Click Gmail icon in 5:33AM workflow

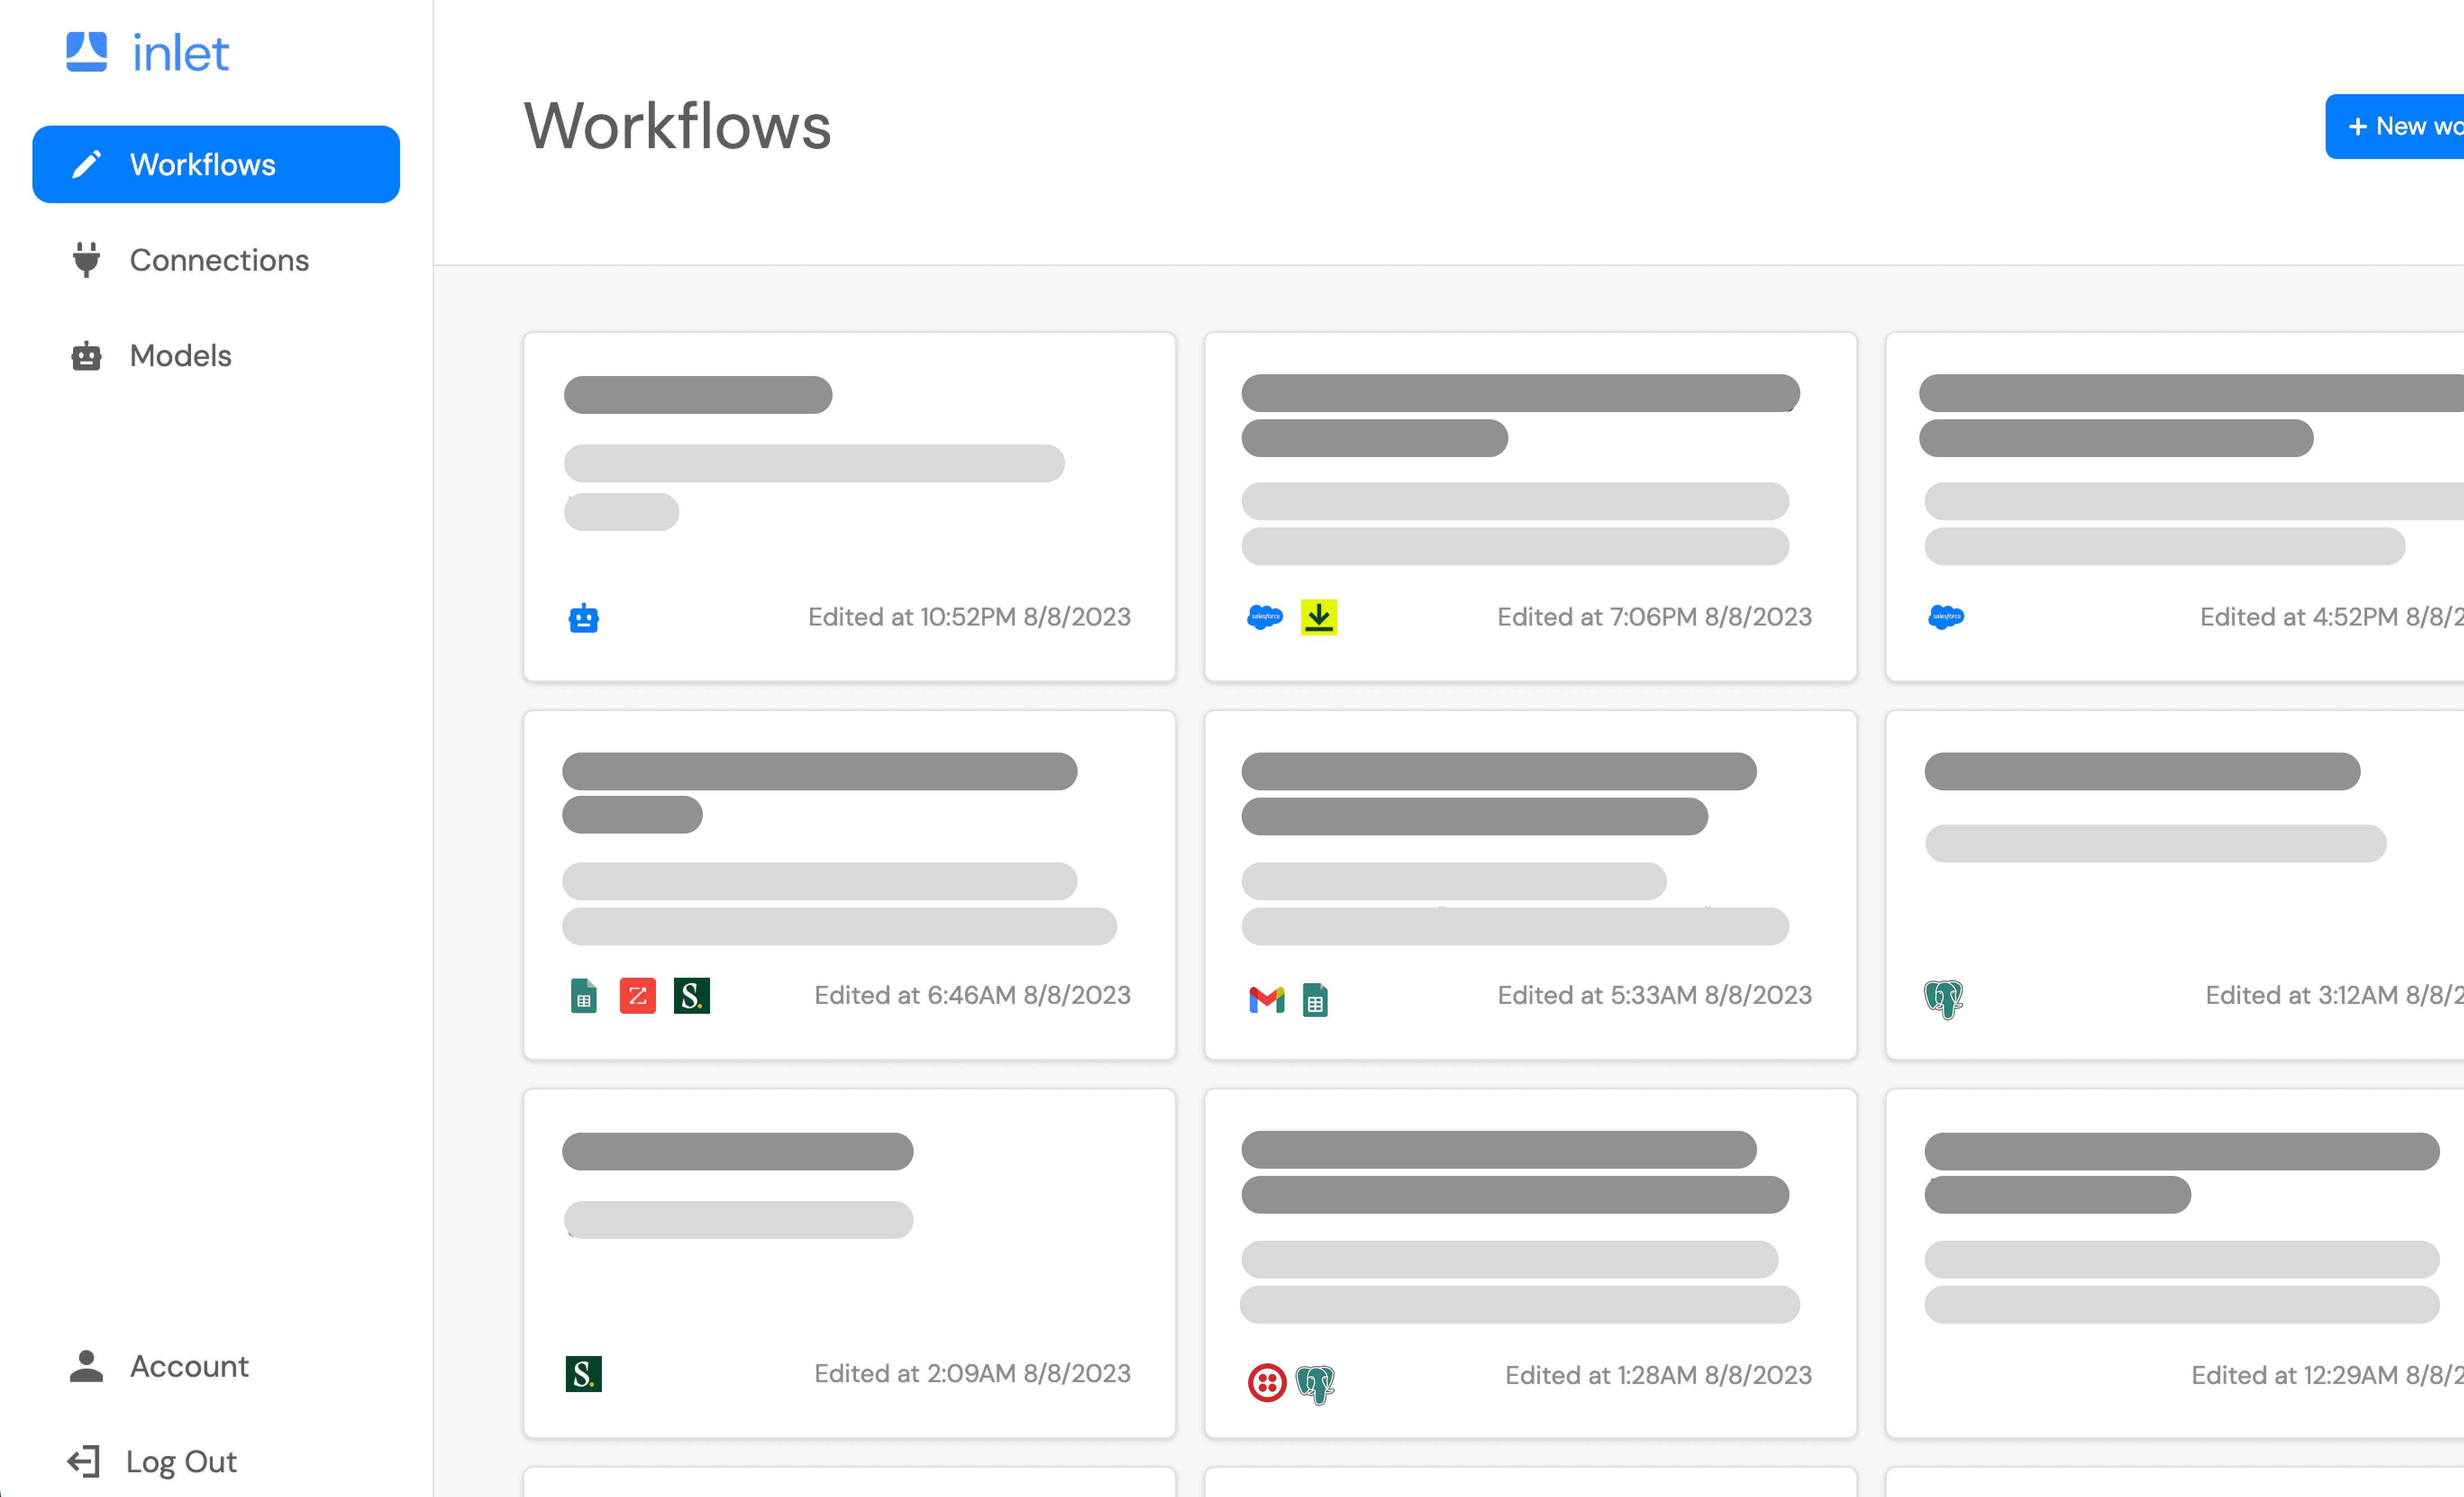[1266, 998]
